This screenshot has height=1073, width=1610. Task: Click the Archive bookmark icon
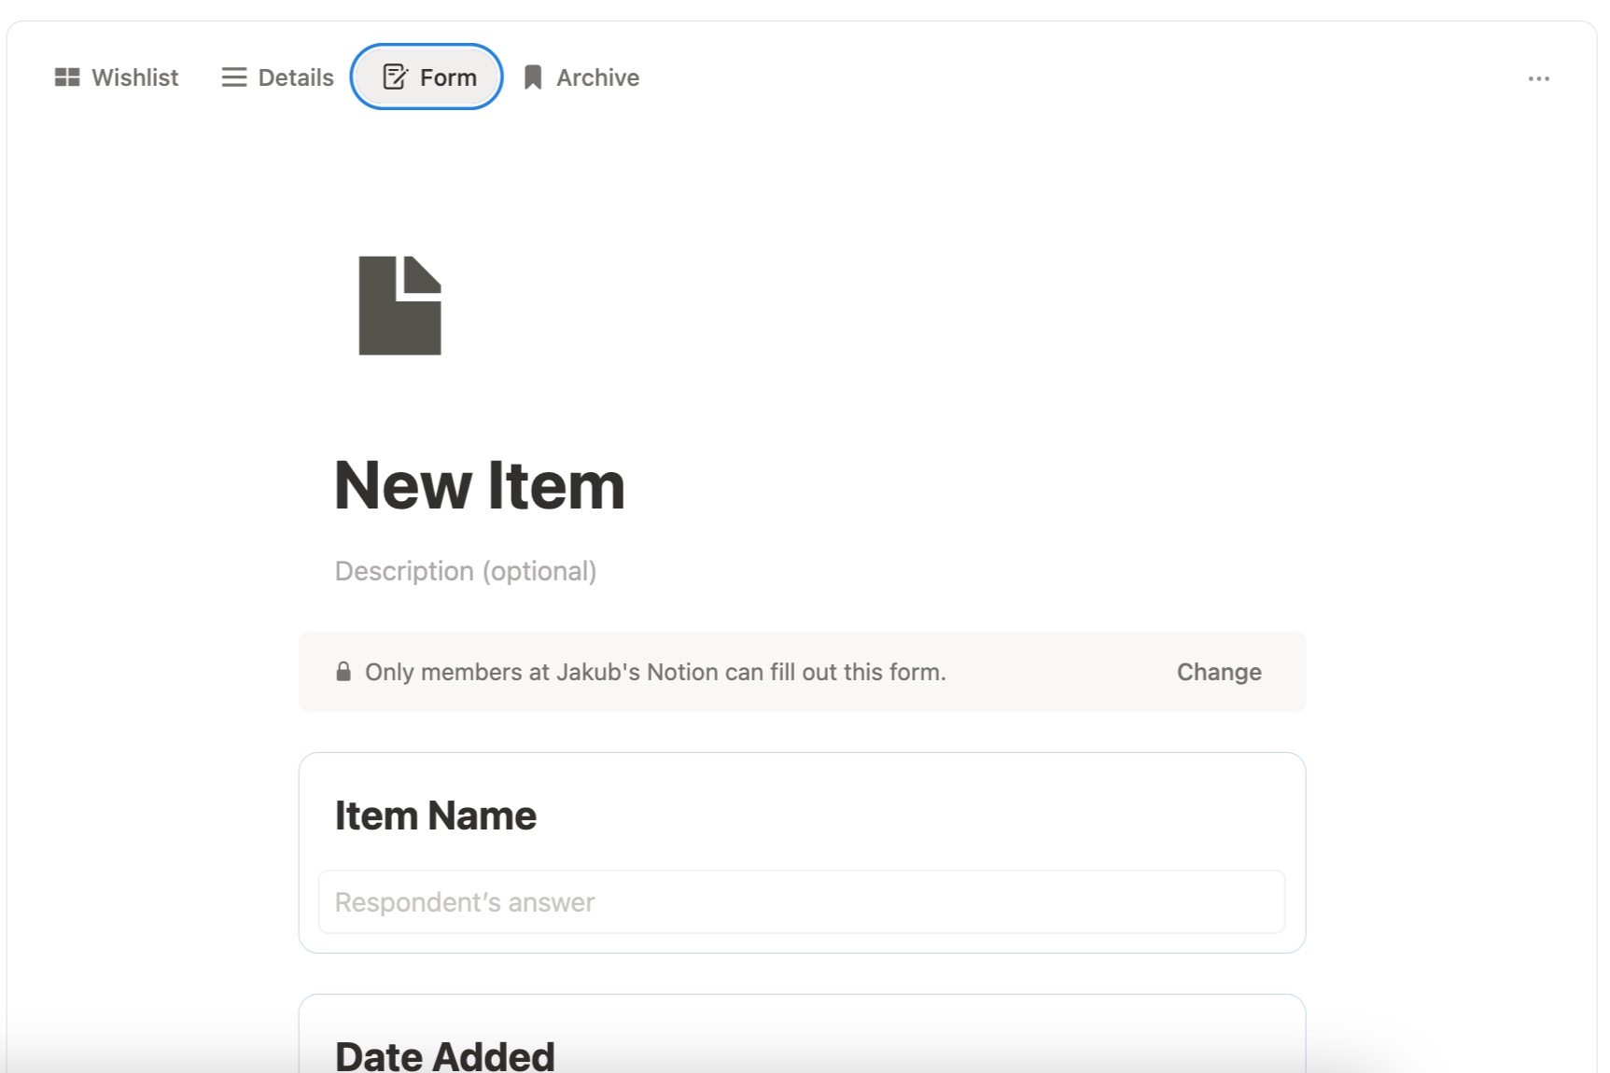click(x=533, y=77)
